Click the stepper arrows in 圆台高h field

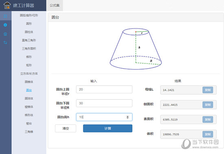127,117
